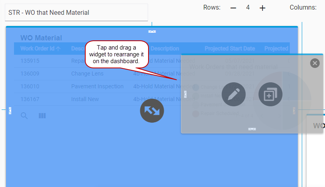Click the Projected Start Date column header
The image size is (325, 187).
coord(230,49)
